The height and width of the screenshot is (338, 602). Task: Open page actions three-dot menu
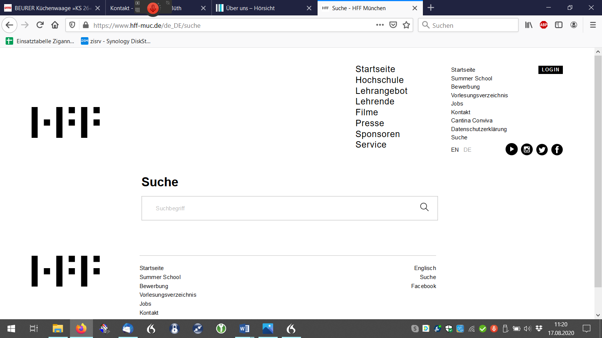tap(380, 25)
